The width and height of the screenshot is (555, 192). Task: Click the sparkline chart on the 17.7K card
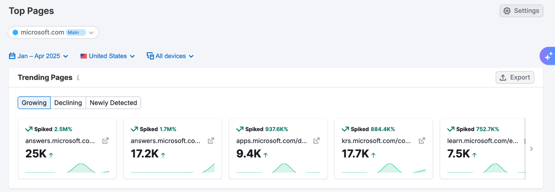click(x=384, y=168)
